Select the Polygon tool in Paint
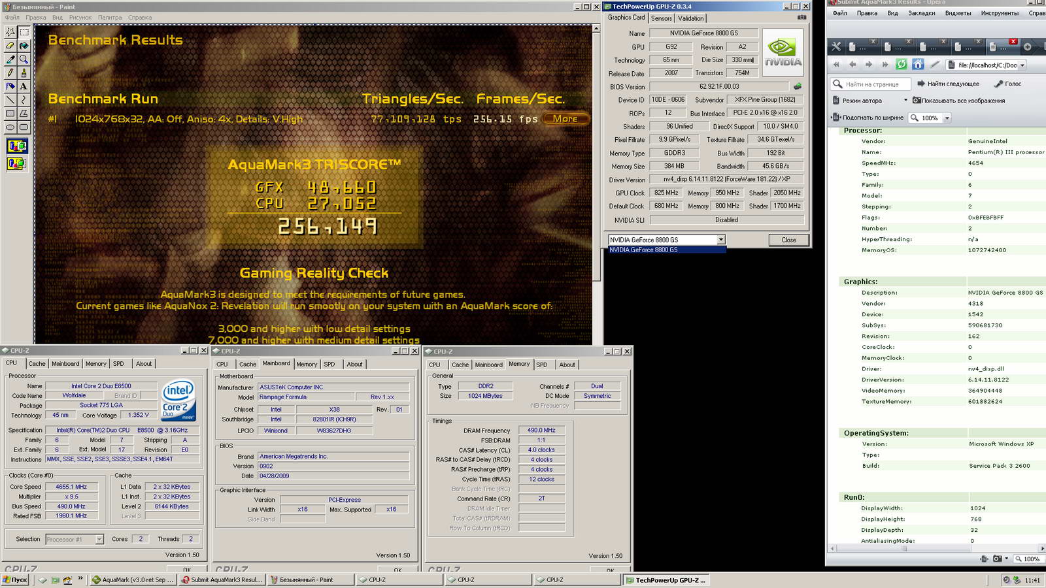 click(x=24, y=114)
